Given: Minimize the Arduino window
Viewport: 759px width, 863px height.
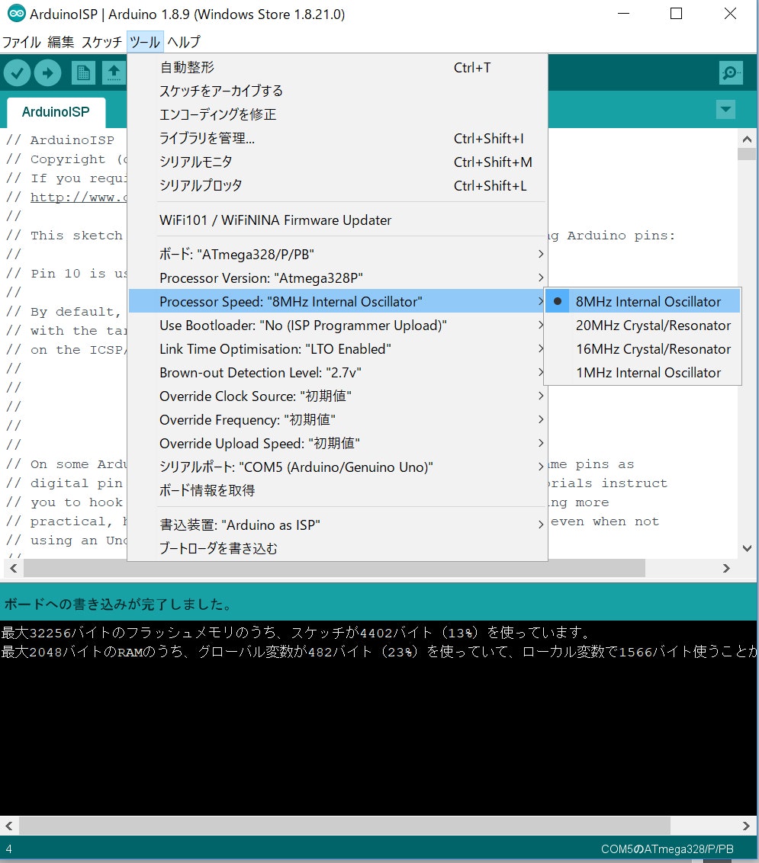Looking at the screenshot, I should pyautogui.click(x=623, y=14).
